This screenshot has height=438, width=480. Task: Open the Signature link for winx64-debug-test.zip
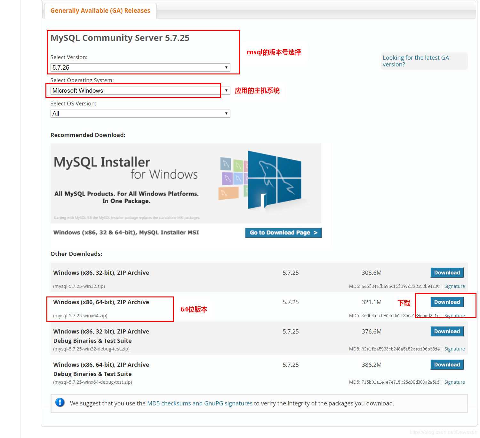click(454, 382)
